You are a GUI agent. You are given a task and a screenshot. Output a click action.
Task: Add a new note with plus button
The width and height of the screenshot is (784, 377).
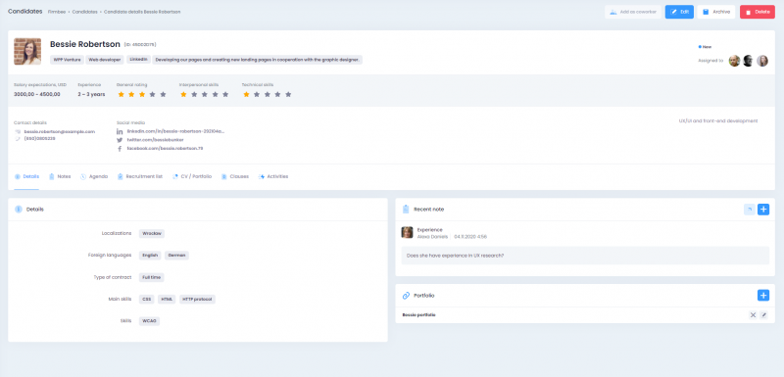[763, 210]
